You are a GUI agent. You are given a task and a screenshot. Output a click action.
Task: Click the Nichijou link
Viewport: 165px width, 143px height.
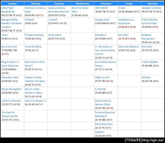[146, 77]
